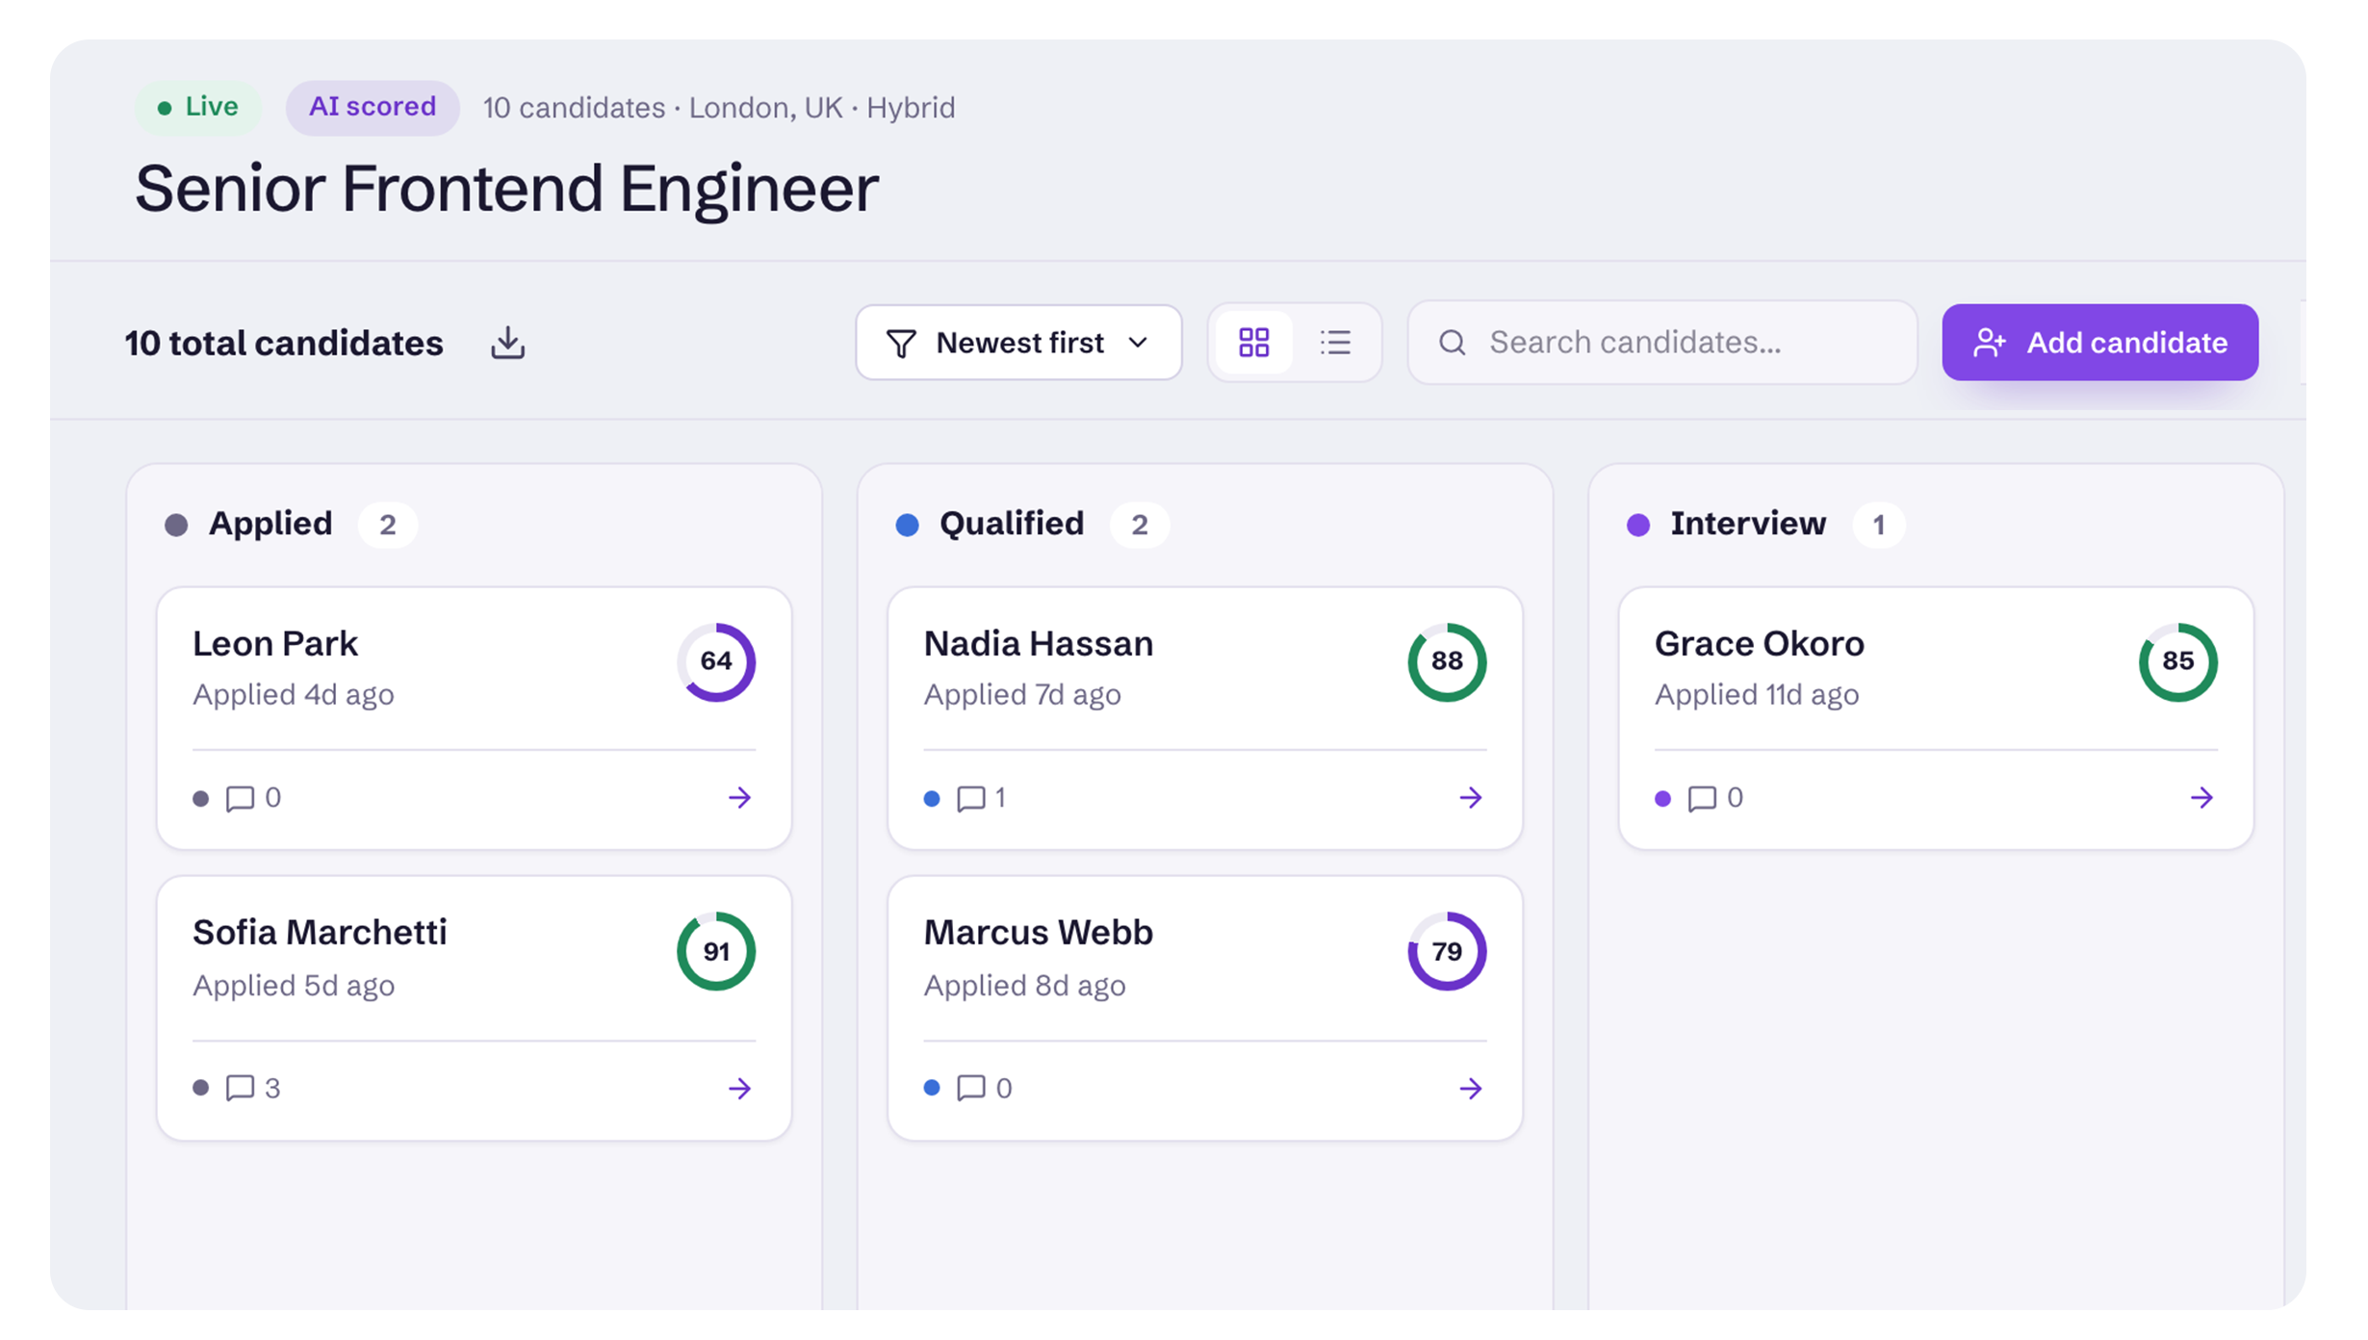Open Grace Okoro's profile arrow
2368x1340 pixels.
point(2201,797)
